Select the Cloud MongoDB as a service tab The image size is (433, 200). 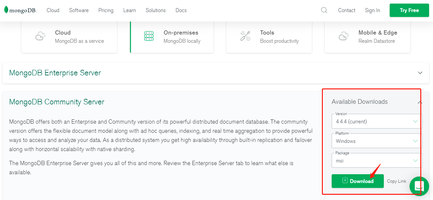coord(69,37)
